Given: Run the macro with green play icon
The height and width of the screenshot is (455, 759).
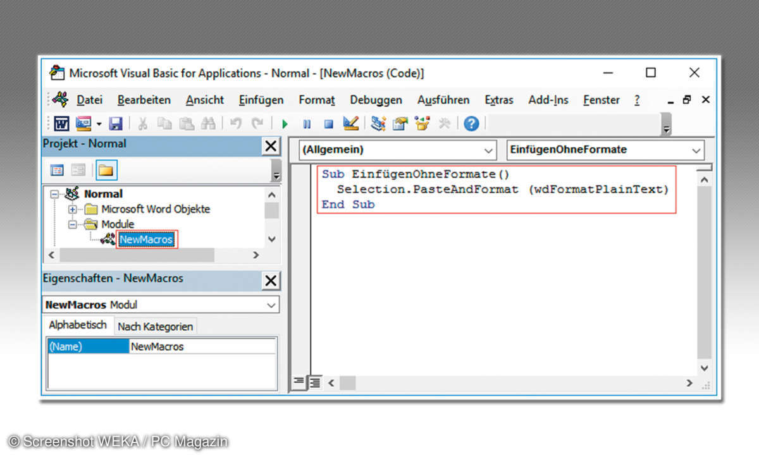Looking at the screenshot, I should coord(285,124).
